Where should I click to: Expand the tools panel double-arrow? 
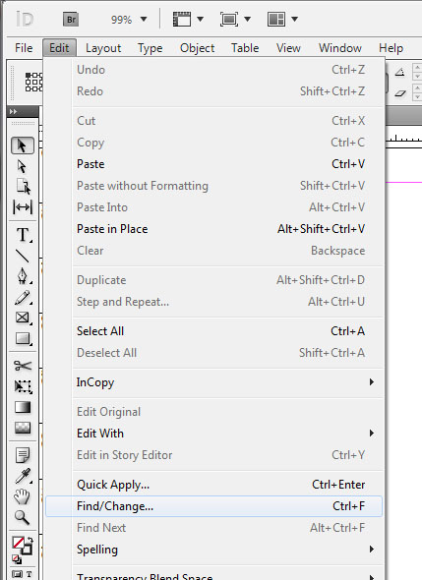(14, 111)
